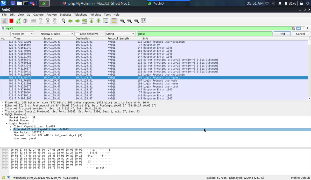Select packet 404 Login Request user=web
Image resolution: width=311 pixels, height=180 pixels.
tap(154, 81)
